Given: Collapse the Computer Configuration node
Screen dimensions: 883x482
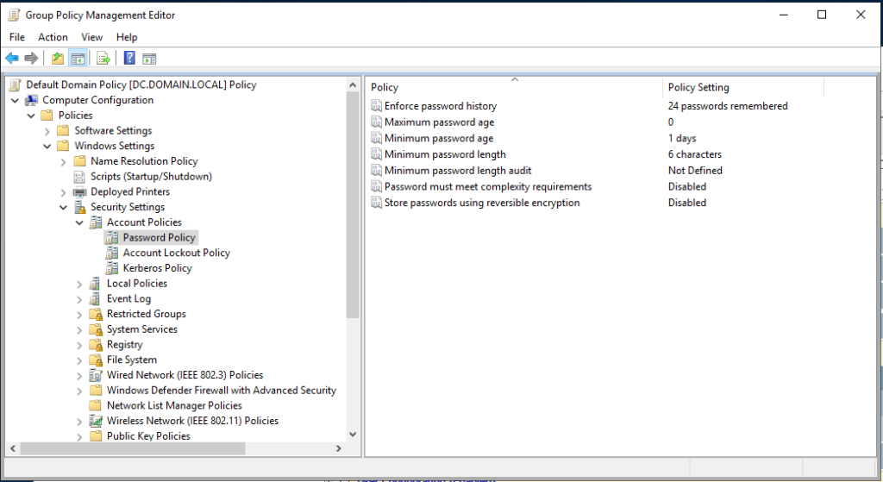Looking at the screenshot, I should [x=16, y=100].
